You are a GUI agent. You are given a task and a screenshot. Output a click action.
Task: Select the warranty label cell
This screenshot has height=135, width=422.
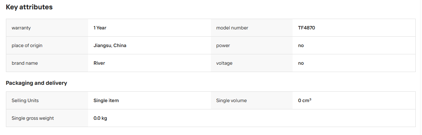tap(47, 28)
